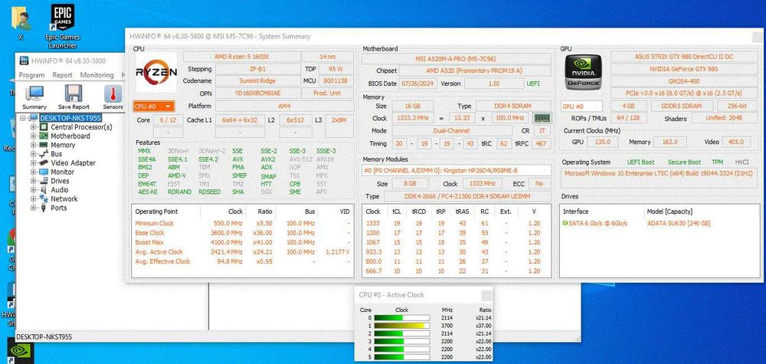Click the Central Processor(s) chip icon in tree

[43, 127]
